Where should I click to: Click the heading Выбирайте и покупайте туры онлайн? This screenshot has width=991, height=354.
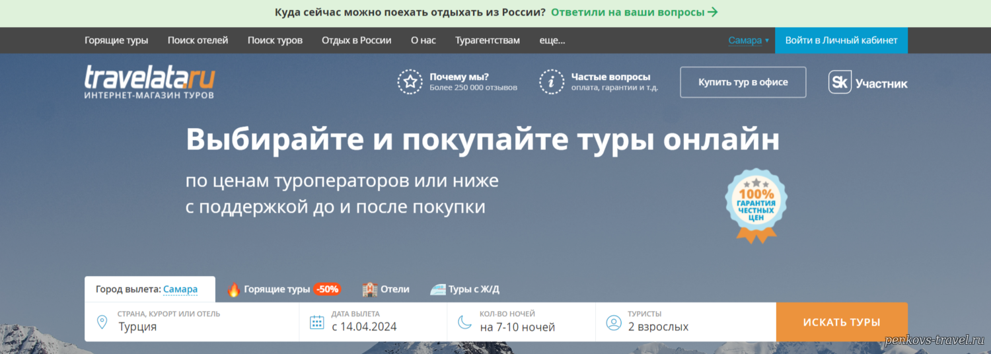pos(483,140)
